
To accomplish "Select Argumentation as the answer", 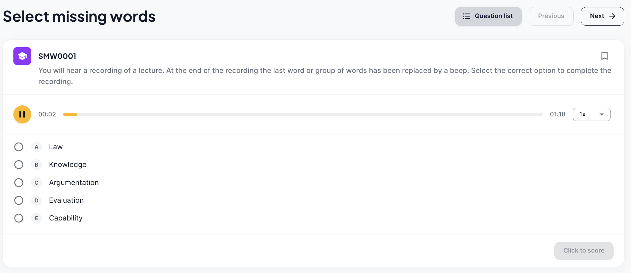I will (19, 183).
